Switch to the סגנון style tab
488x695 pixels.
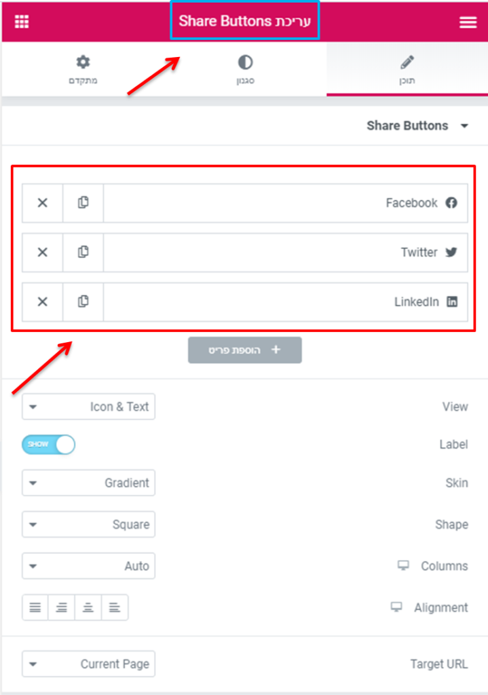[245, 70]
